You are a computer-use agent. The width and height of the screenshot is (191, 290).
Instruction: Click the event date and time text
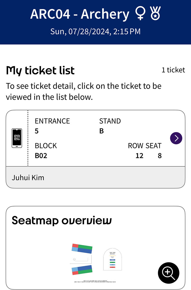coord(95,31)
